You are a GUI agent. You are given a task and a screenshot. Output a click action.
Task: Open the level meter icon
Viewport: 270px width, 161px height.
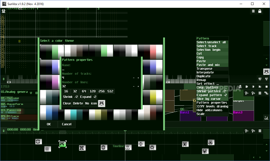click(x=266, y=118)
